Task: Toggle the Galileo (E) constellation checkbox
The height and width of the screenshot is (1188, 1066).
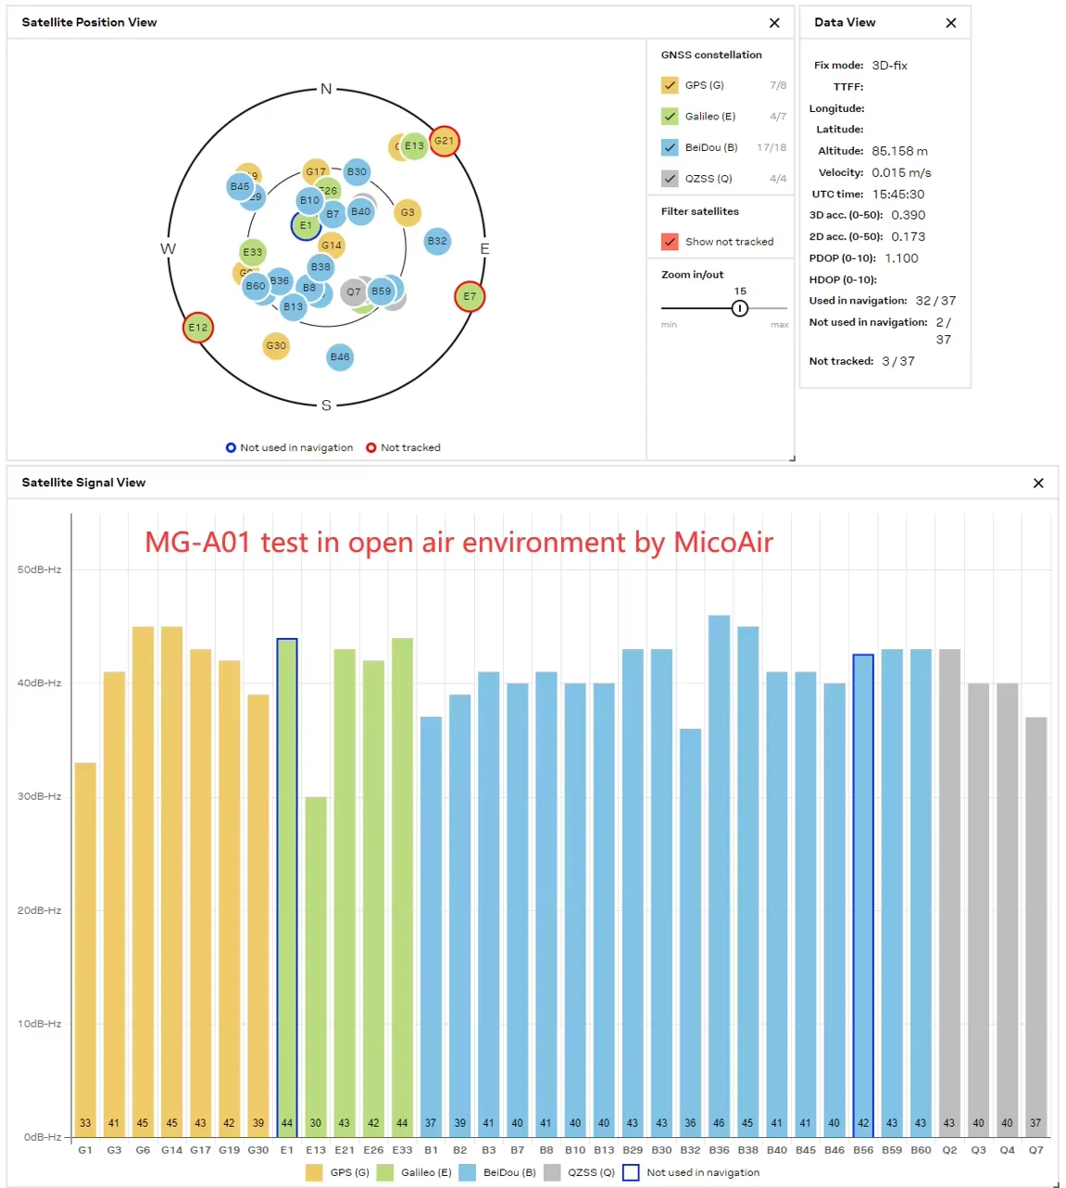Action: click(670, 117)
